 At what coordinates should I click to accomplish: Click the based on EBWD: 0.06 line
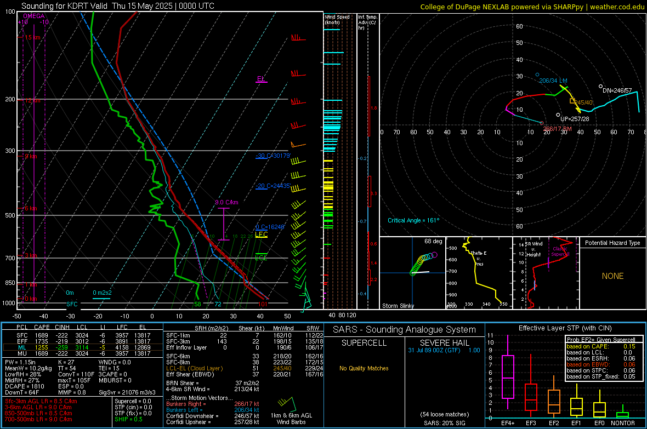point(601,365)
